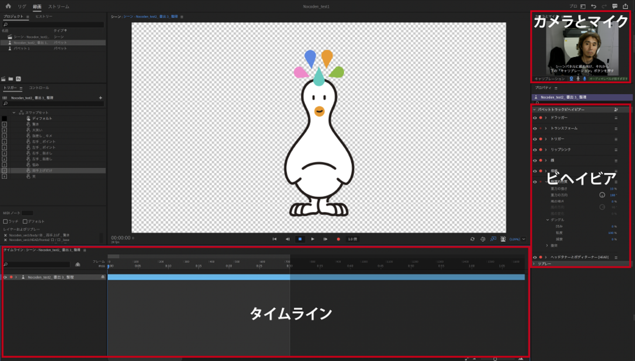Viewport: 635px width, 361px height.
Task: Click the triggers search field
Action: (53, 104)
